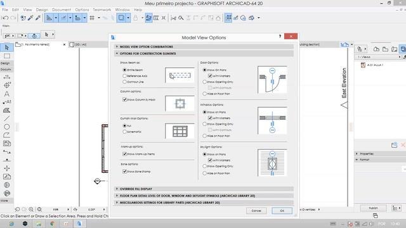Open the Teamwork menu
Screen dimensions: 406x228
101,9
